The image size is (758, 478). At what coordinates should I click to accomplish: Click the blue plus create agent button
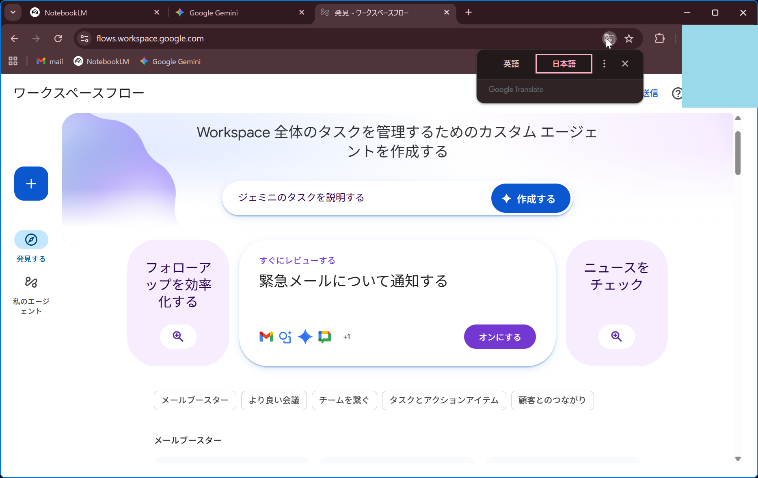click(31, 184)
